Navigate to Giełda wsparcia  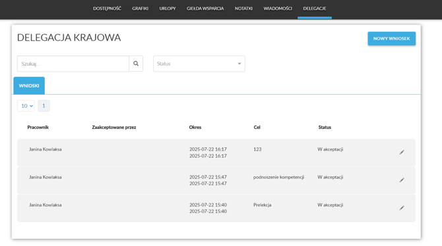[205, 9]
